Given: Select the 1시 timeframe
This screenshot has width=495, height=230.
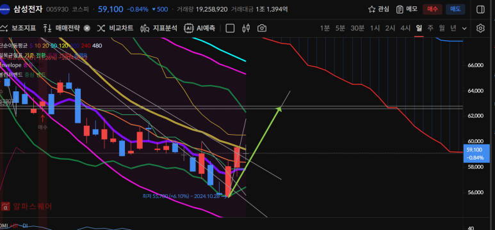Looking at the screenshot, I should click(375, 28).
